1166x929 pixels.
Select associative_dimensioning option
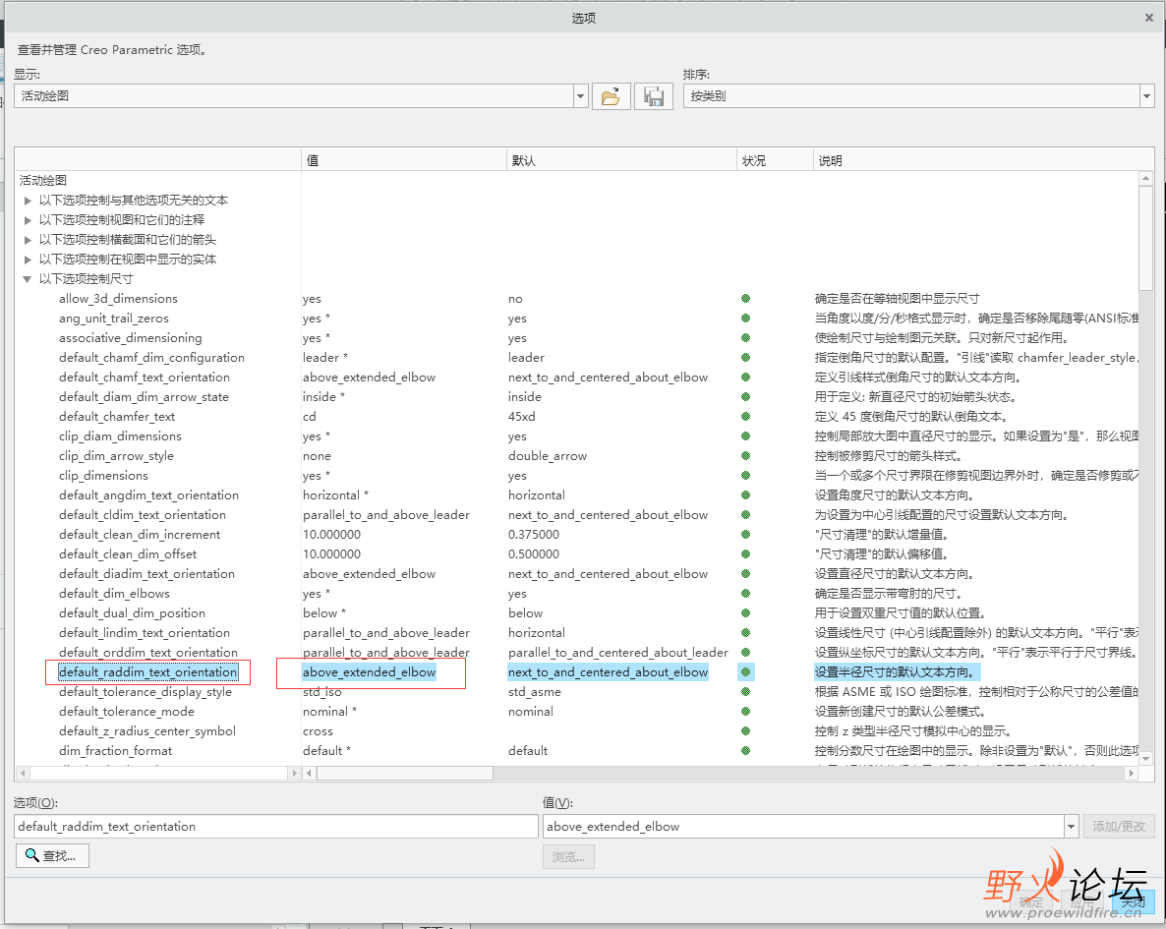click(130, 338)
